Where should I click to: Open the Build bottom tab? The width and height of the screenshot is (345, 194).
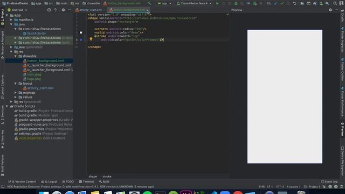104,182
